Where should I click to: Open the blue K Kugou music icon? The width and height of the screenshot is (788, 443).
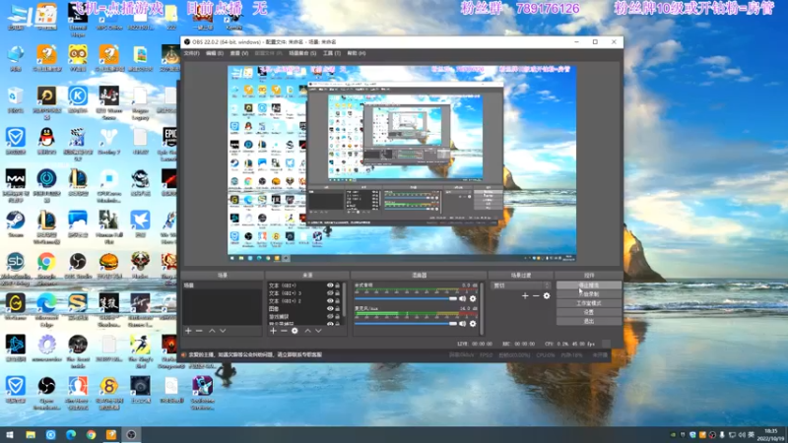pyautogui.click(x=78, y=99)
